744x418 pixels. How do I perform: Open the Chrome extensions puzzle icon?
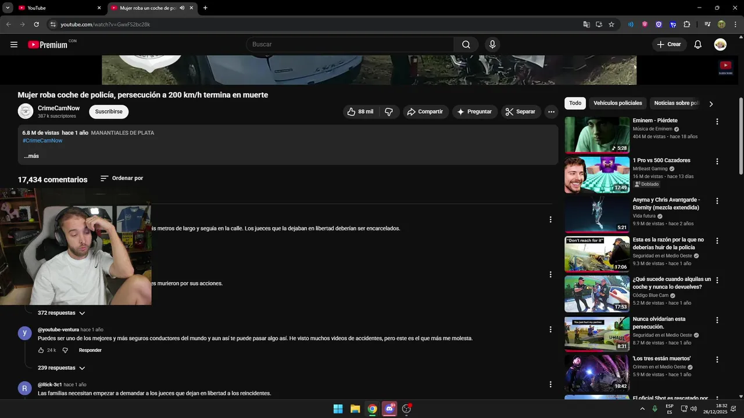coord(686,24)
